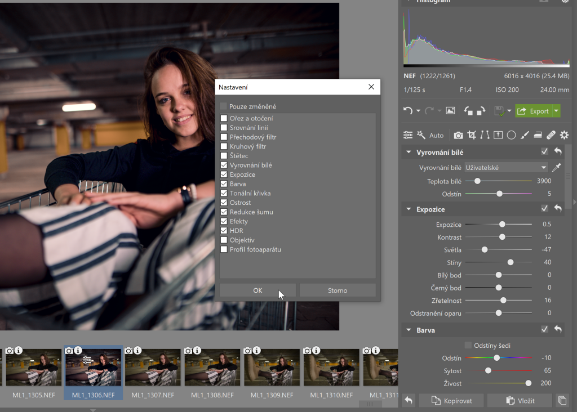Adjust the Sytost slider handle

(x=488, y=370)
